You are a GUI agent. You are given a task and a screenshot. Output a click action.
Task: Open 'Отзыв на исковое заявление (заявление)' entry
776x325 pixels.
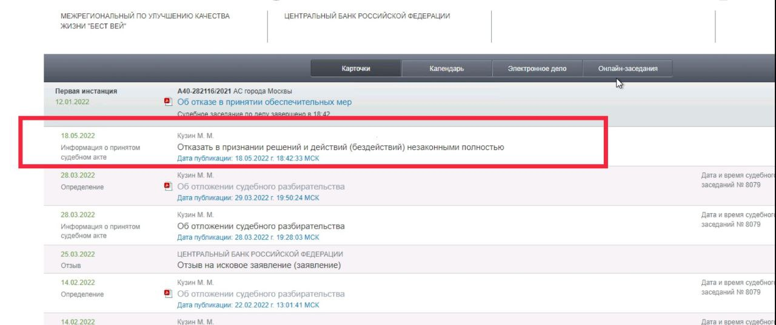click(x=259, y=265)
